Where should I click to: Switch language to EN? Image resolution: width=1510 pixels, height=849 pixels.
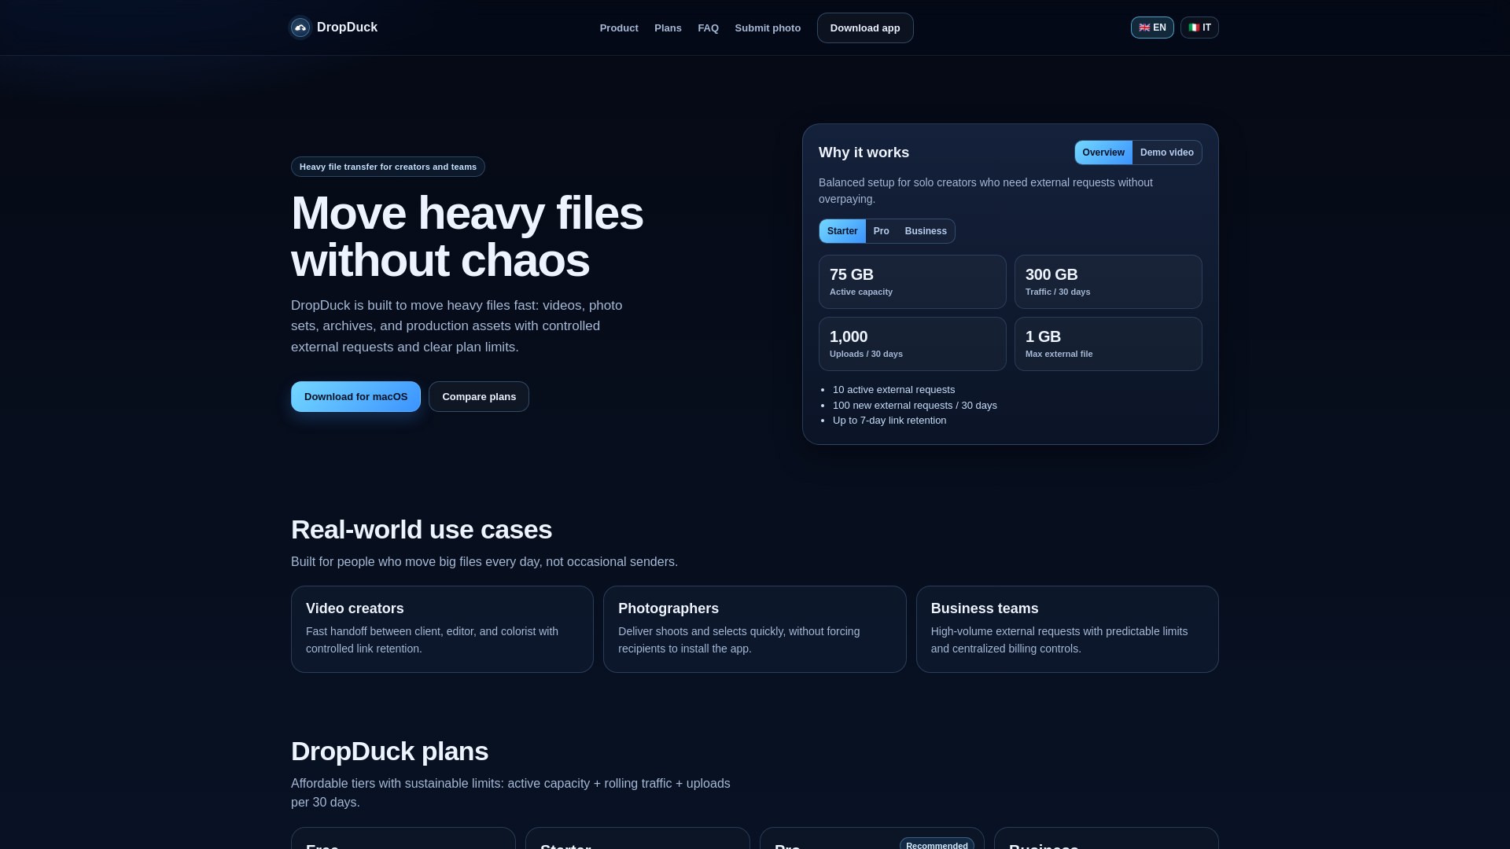(x=1152, y=28)
